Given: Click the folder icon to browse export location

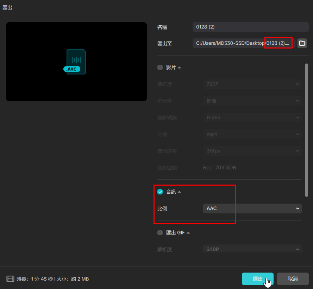Looking at the screenshot, I should [302, 43].
